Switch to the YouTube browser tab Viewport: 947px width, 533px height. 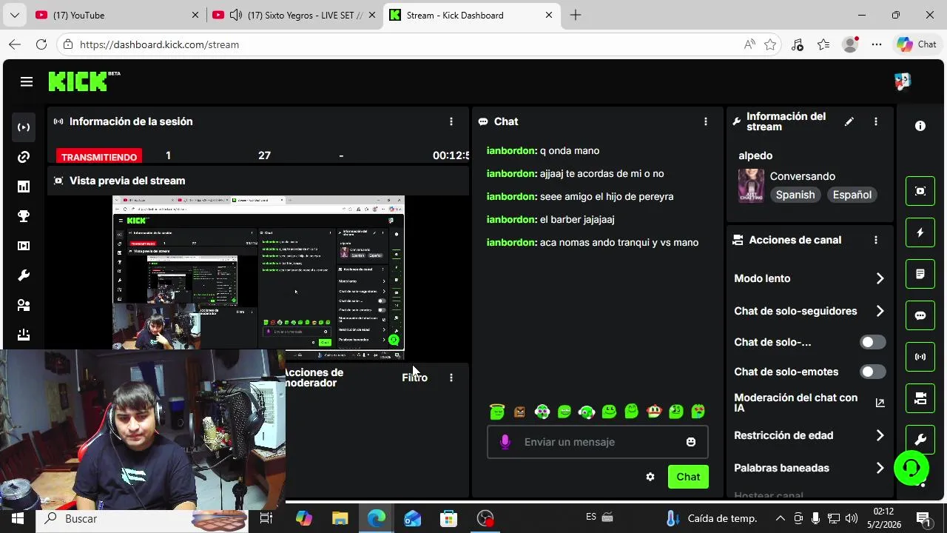[x=117, y=15]
